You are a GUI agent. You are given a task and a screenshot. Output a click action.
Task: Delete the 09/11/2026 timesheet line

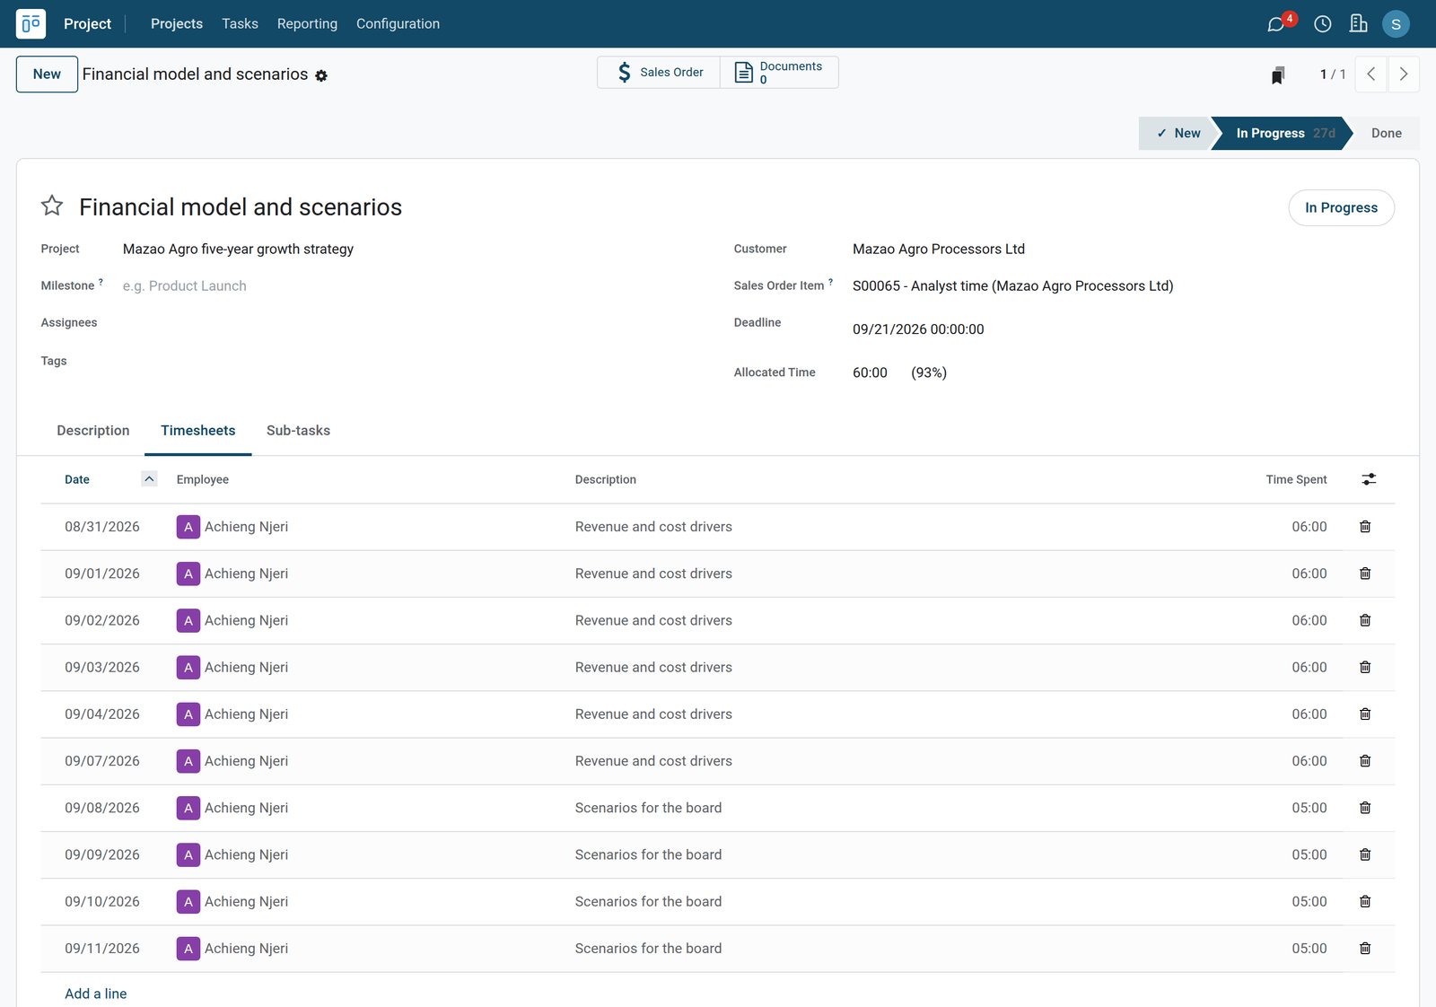tap(1365, 949)
